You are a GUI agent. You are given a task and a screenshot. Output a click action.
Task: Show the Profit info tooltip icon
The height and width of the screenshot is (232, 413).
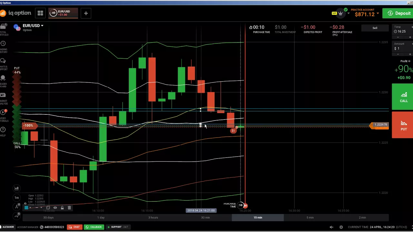click(409, 61)
